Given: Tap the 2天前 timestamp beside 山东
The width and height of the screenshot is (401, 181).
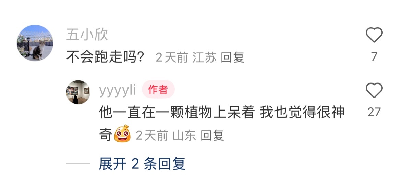Looking at the screenshot, I should 152,135.
